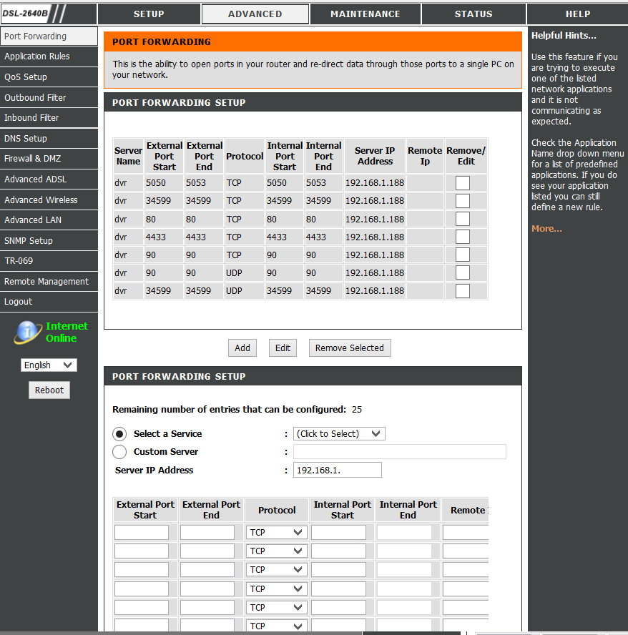Click first row's External Port Start field
628x635 pixels.
click(142, 532)
